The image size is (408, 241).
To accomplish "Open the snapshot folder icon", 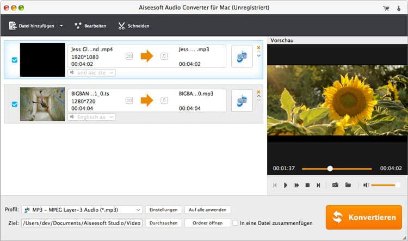I will pos(348,185).
